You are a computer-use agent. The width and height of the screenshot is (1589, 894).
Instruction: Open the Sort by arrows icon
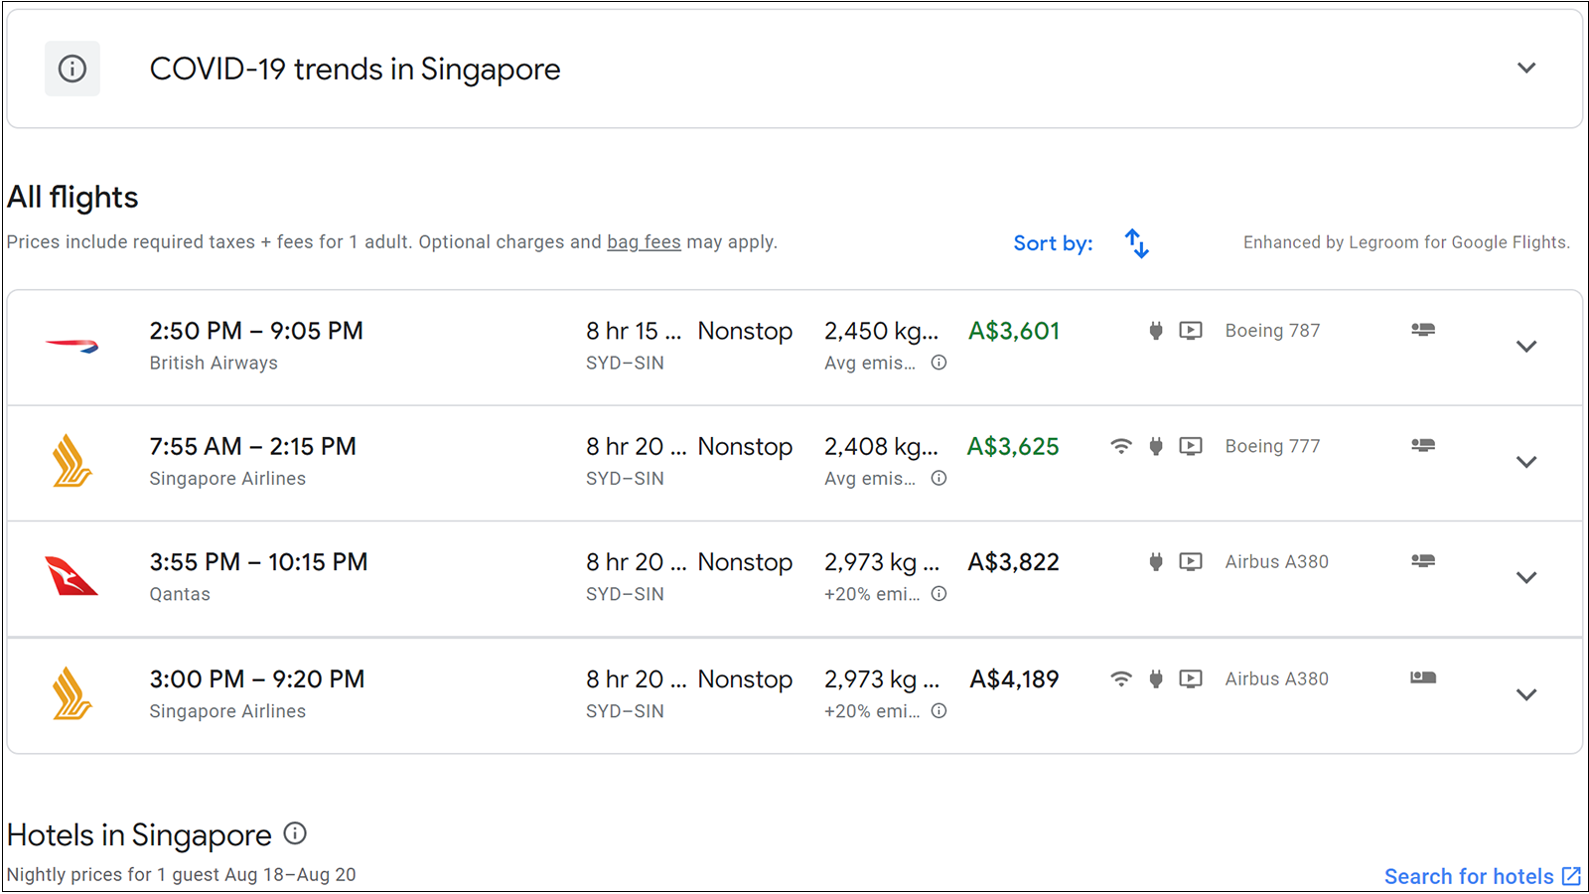[1137, 243]
